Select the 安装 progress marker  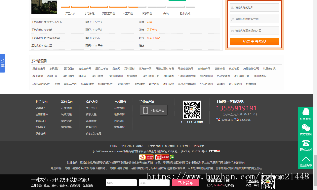[166, 7]
